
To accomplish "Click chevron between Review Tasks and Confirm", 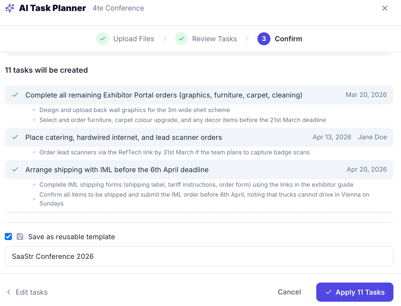I will click(x=247, y=39).
